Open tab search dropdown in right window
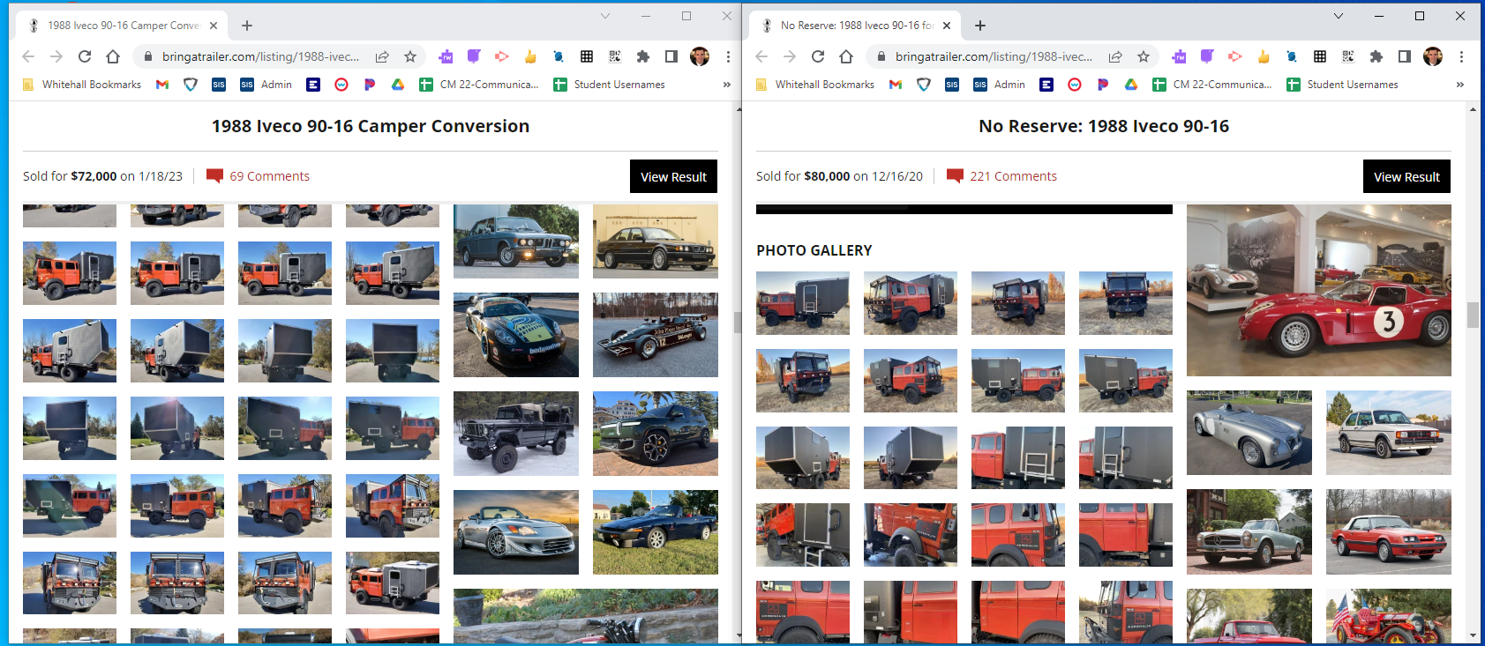The width and height of the screenshot is (1485, 646). [x=1339, y=16]
